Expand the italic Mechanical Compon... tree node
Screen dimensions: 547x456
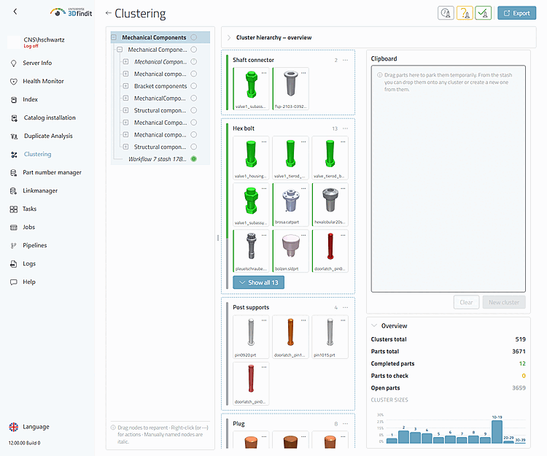[125, 62]
